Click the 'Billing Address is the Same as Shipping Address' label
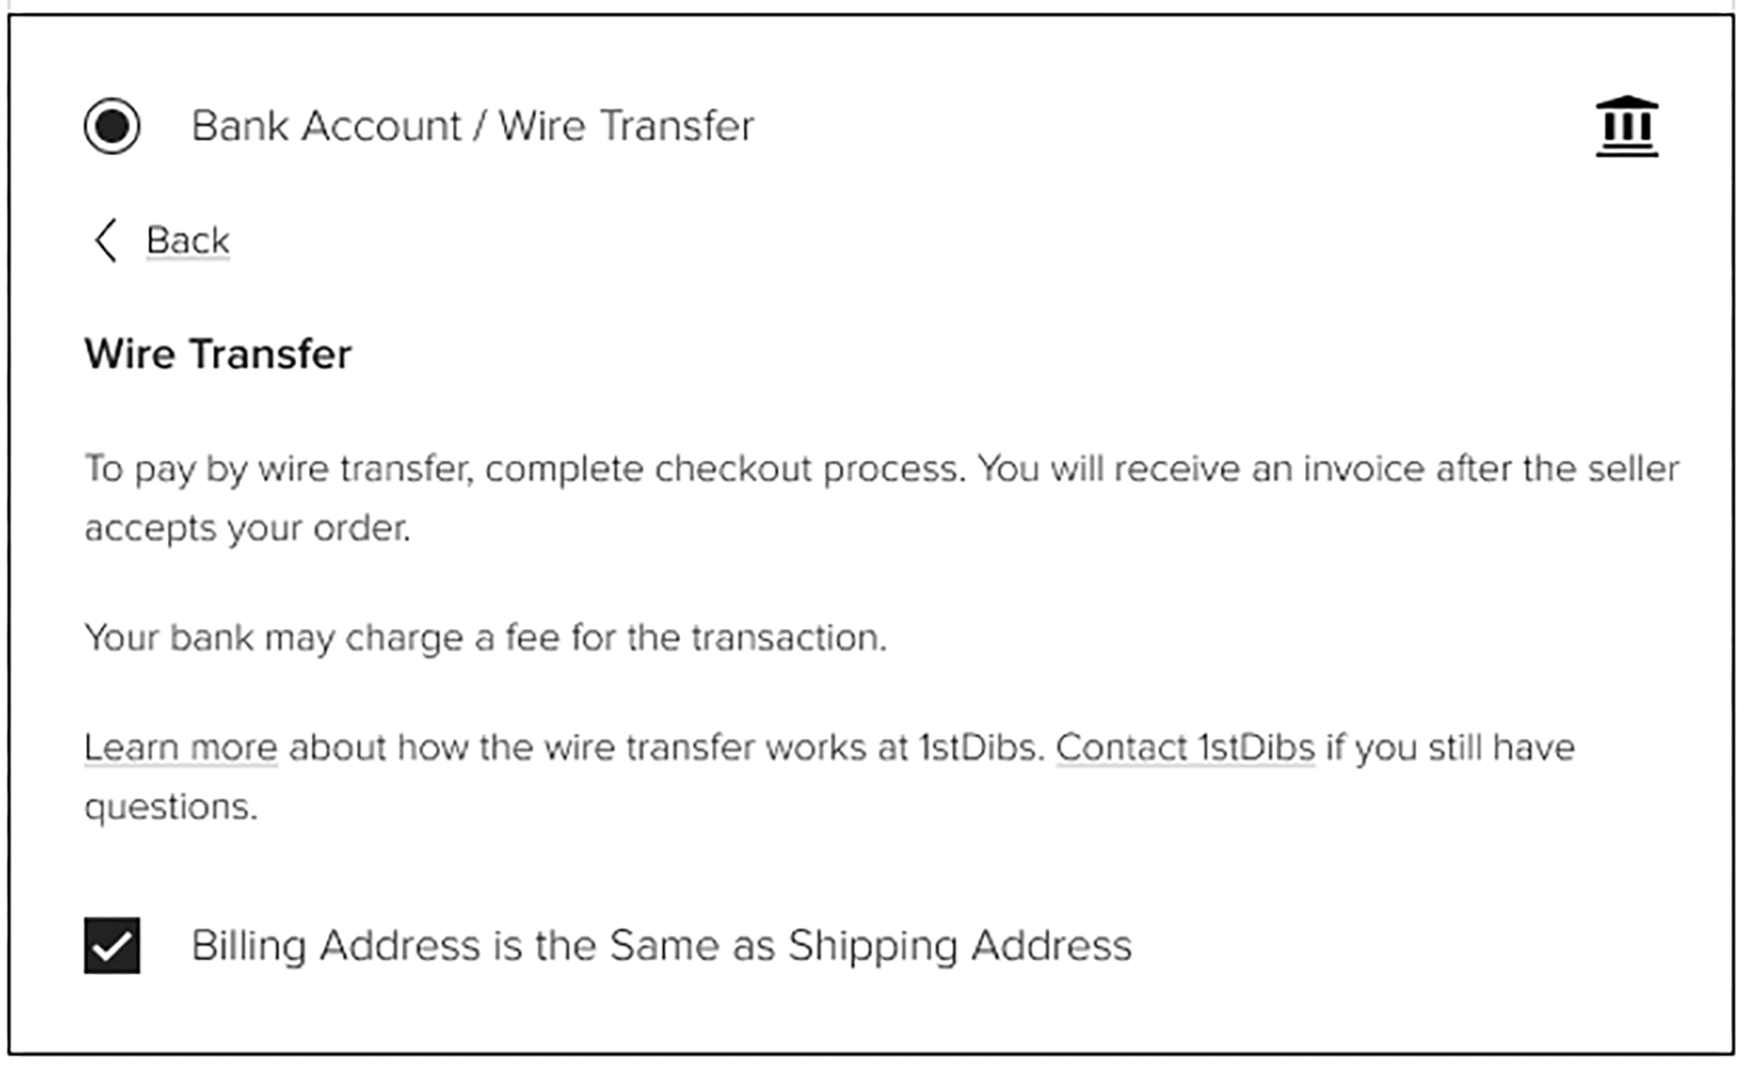This screenshot has width=1747, height=1069. pos(661,946)
